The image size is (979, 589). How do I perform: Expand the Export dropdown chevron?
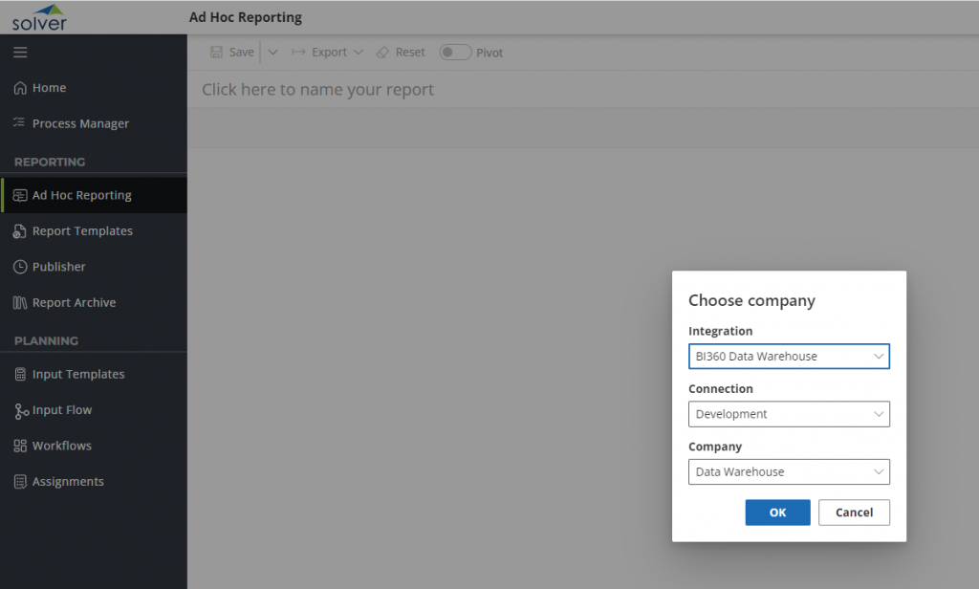(359, 53)
